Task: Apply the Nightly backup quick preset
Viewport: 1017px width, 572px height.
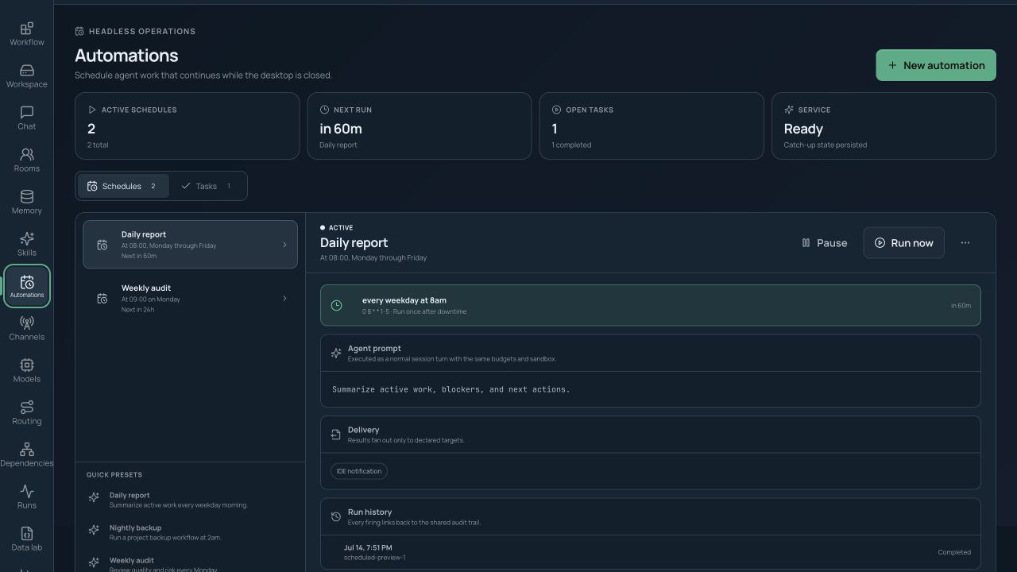Action: pyautogui.click(x=189, y=532)
